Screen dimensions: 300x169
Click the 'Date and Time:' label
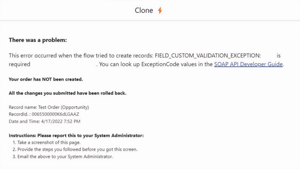click(x=24, y=121)
